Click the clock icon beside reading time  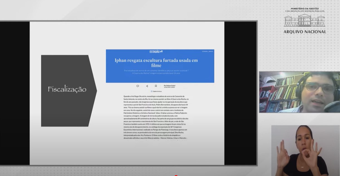coord(151,91)
